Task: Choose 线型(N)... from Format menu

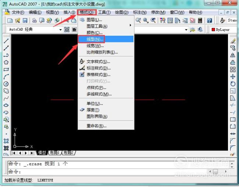Action: coord(106,39)
